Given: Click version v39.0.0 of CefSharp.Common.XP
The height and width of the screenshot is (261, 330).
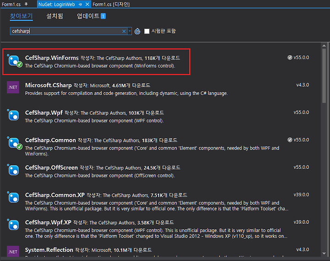Looking at the screenshot, I should pyautogui.click(x=302, y=194).
